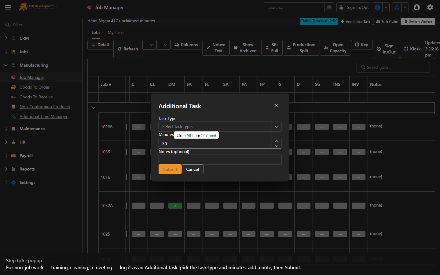The height and width of the screenshot is (275, 440).
Task: Collapse the Manufacturing sidebar section
Action: (6, 65)
